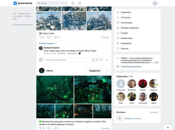Like the mountain city post

(x=41, y=37)
